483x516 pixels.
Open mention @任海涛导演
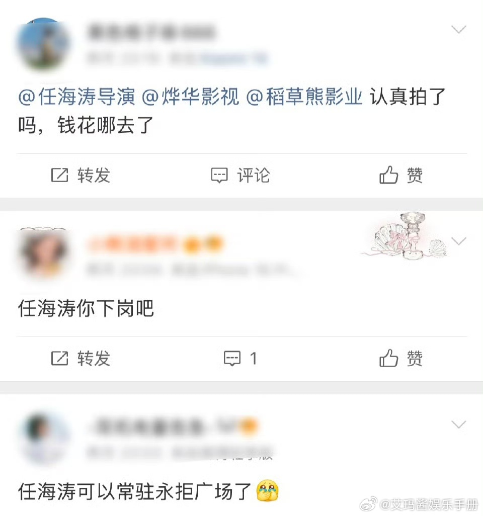(x=76, y=97)
